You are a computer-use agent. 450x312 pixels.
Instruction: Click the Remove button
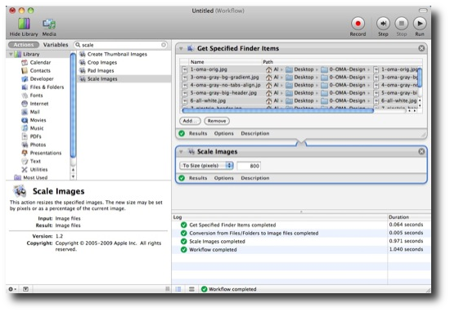point(217,121)
